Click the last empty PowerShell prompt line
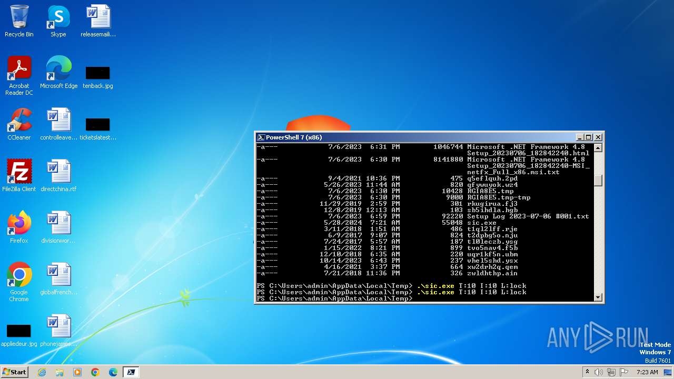This screenshot has height=379, width=674. tap(334, 298)
